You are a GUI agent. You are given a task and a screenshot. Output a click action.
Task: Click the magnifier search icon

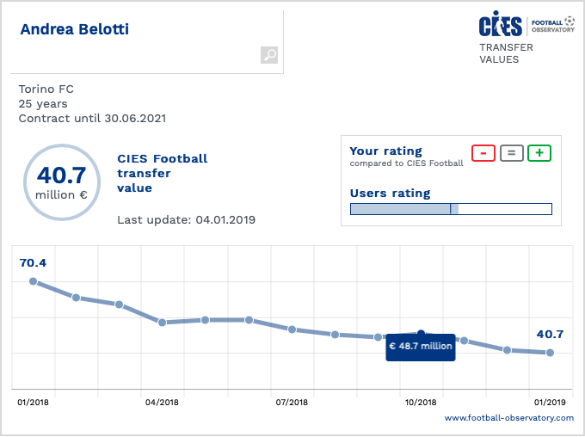point(269,55)
